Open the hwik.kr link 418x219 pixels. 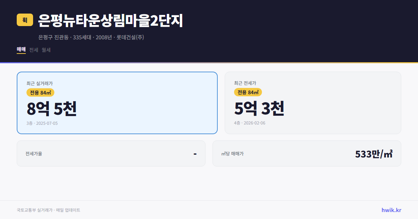[x=391, y=210]
